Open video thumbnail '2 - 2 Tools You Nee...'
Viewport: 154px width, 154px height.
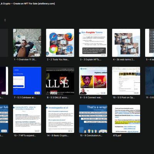[x=60, y=43]
